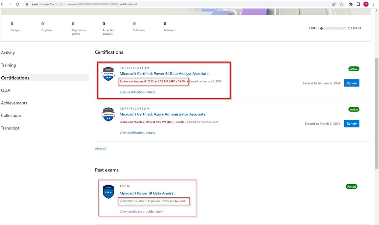Screen dimensions: 379x225
Task: Click 'Extend to March 6, 2024' text
Action: [322, 124]
